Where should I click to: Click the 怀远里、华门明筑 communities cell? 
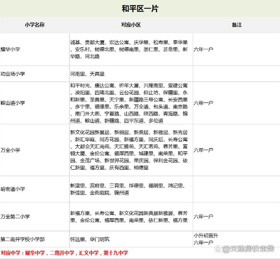pyautogui.click(x=90, y=239)
